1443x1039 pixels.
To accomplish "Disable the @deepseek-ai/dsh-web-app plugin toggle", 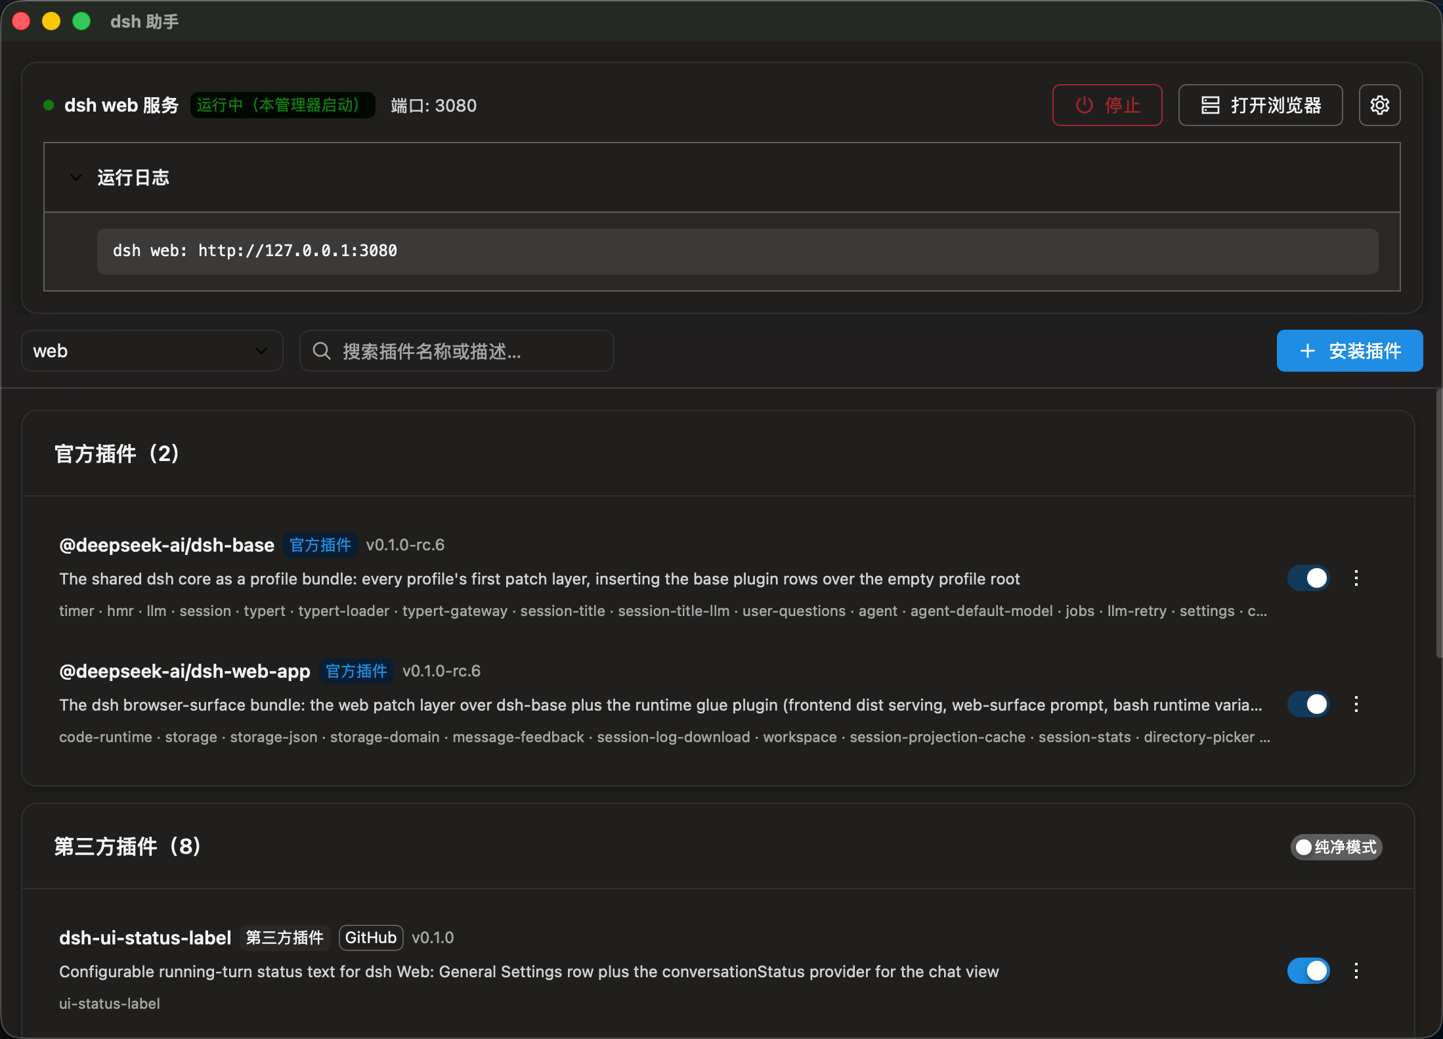I will [x=1308, y=704].
